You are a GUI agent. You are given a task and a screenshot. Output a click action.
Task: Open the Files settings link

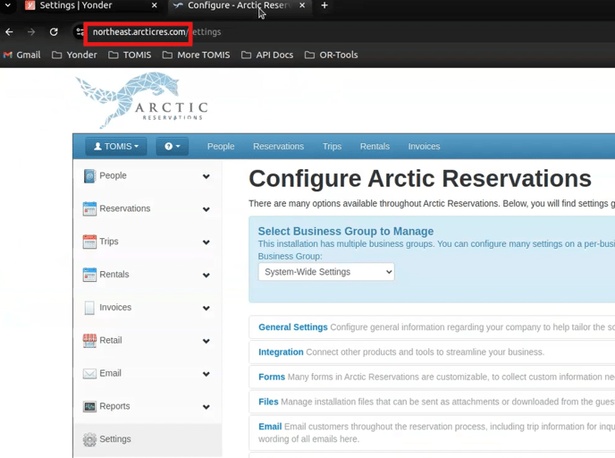coord(268,402)
